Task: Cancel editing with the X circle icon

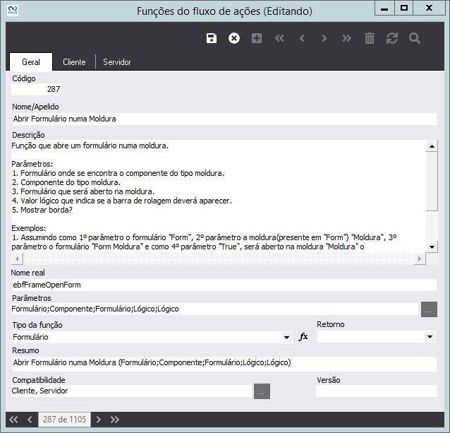Action: pos(234,38)
